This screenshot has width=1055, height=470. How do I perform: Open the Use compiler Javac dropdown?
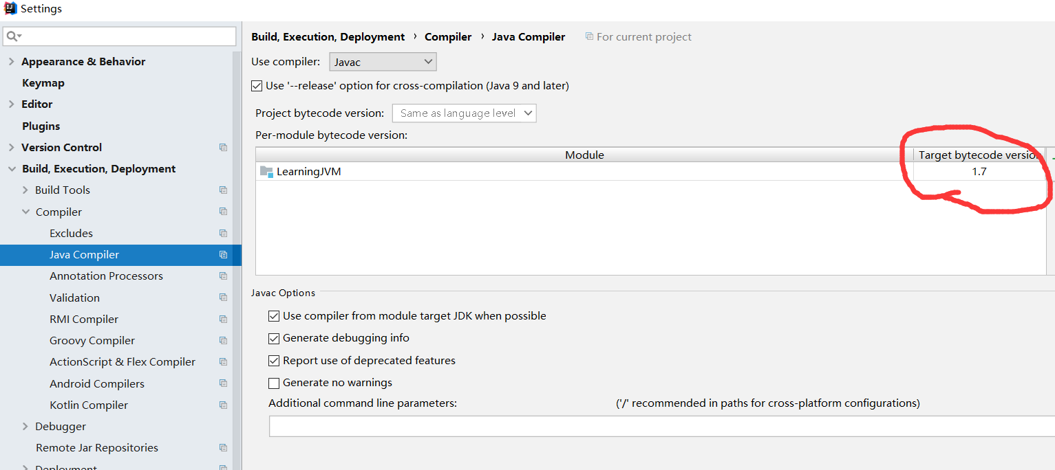point(383,62)
